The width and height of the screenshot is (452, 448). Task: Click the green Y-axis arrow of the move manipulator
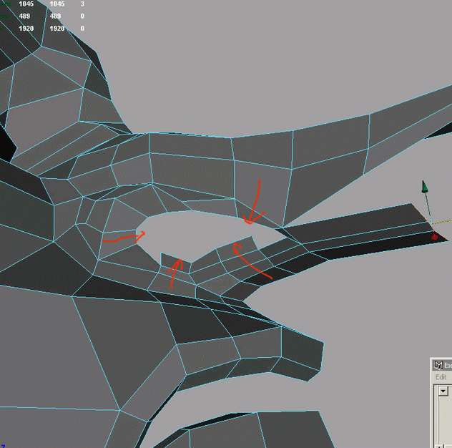tap(425, 188)
